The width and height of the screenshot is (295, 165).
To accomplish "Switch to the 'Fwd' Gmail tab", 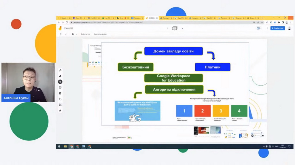I will 93,18.
